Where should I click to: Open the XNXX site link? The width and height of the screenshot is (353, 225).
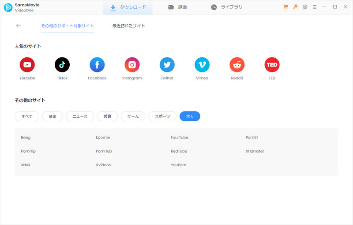[26, 165]
